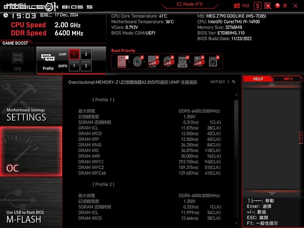The width and height of the screenshot is (304, 228).
Task: Click the DRAM tRAS row
Action: [x=150, y=145]
